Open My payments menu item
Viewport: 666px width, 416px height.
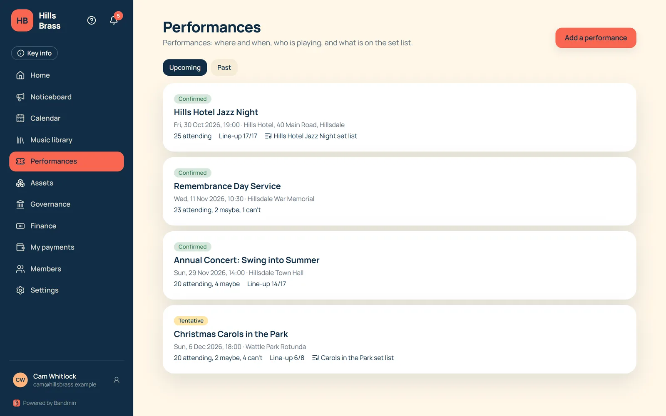point(67,247)
